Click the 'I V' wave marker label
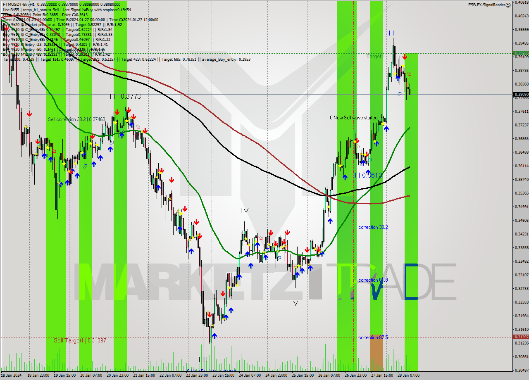This screenshot has height=380, width=529. point(245,211)
